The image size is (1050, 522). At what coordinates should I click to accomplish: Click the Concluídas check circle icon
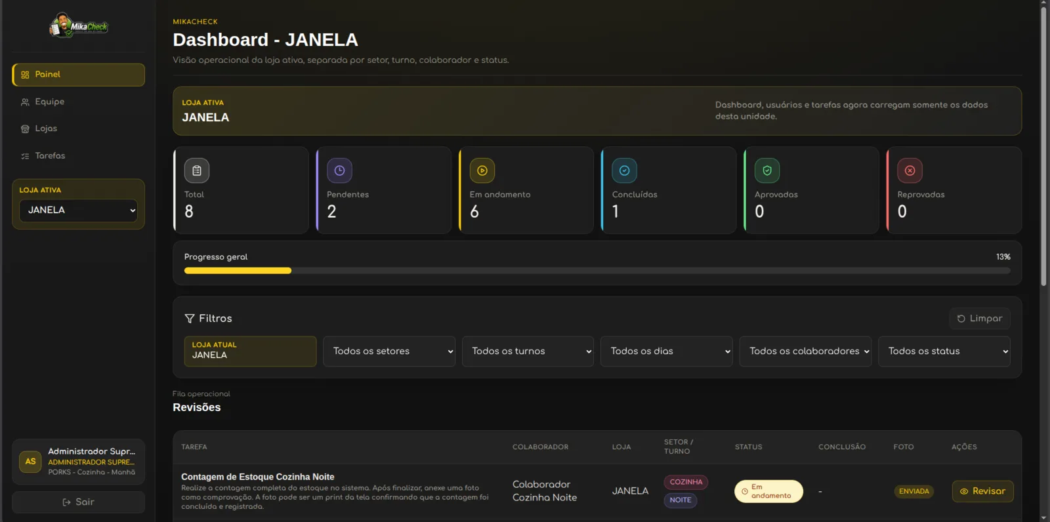625,171
